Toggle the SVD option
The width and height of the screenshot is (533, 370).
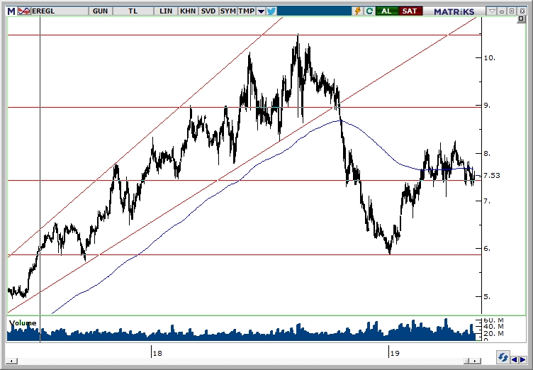pos(208,11)
